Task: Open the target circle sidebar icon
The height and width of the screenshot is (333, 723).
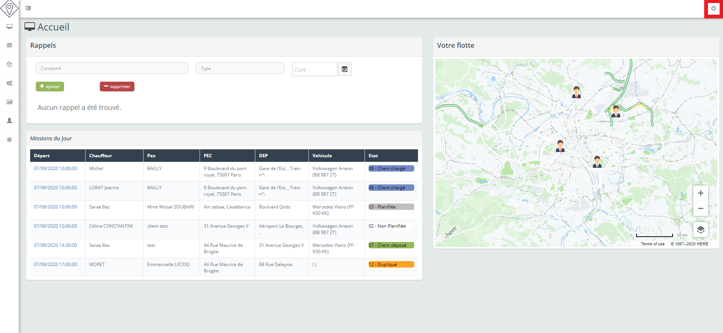Action: tap(9, 140)
